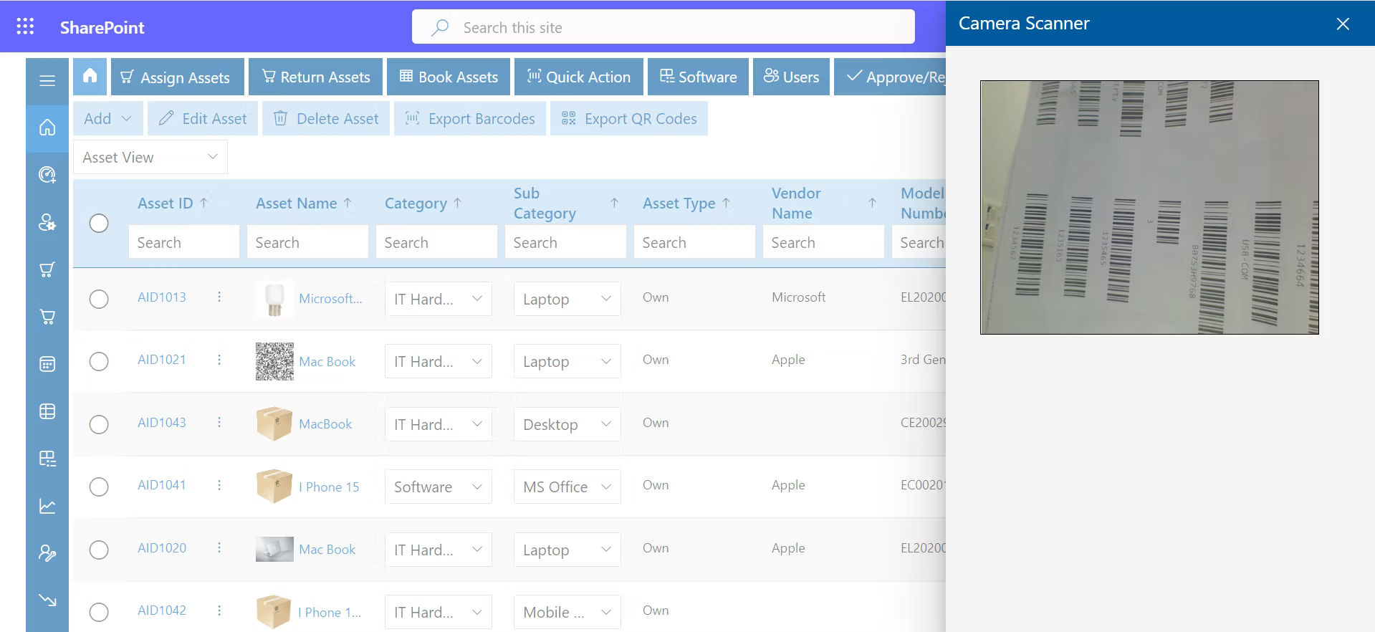Screen dimensions: 1375x632
Task: Open the Add dropdown menu
Action: [108, 118]
